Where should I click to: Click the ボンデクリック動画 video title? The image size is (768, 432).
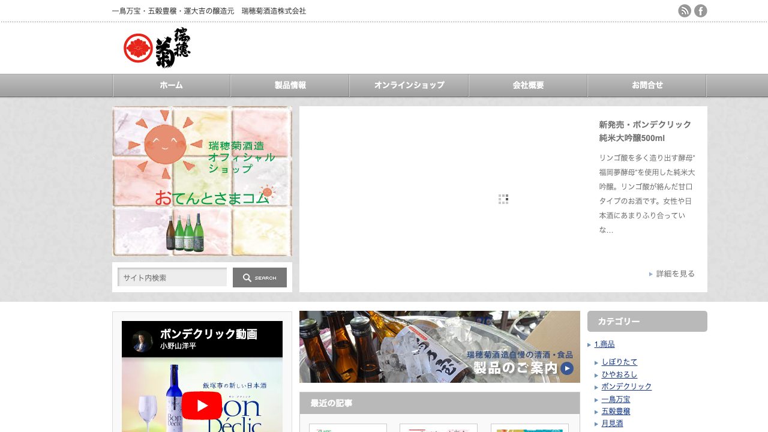[208, 334]
